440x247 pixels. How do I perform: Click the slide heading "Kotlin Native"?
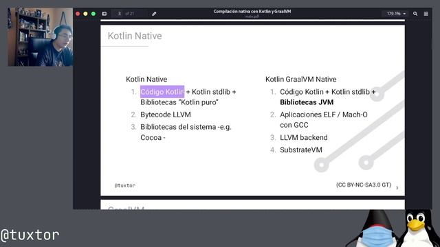(x=135, y=36)
